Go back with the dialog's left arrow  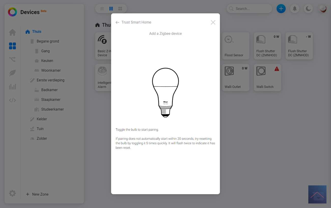(x=117, y=22)
